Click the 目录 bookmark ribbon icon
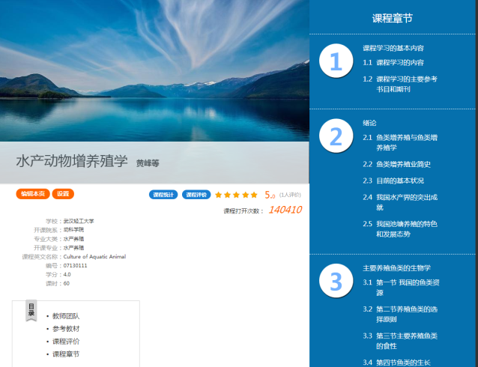This screenshot has height=367, width=478. tap(31, 310)
